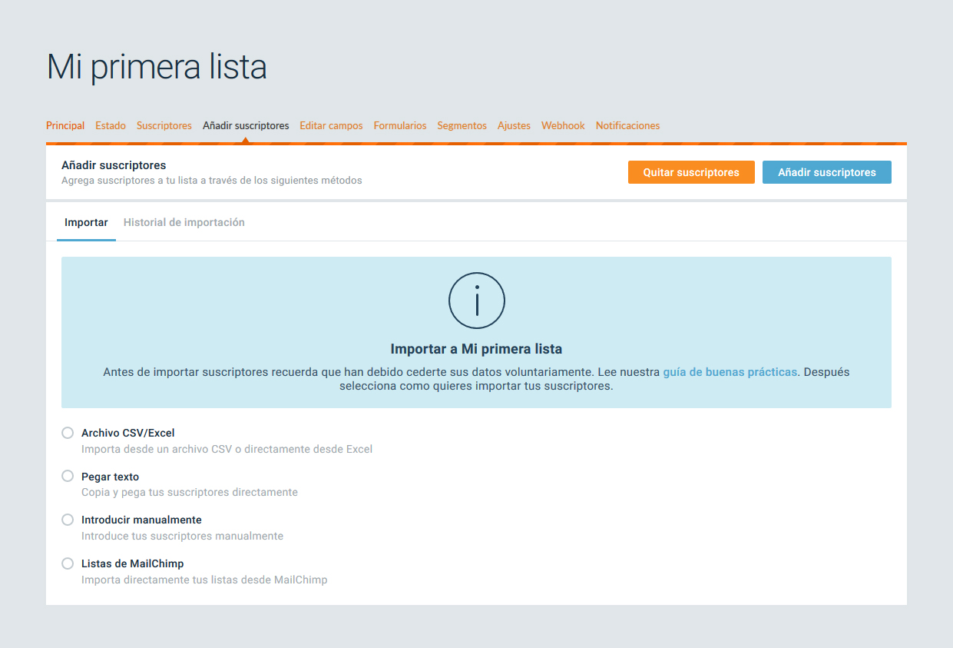Open the Webhook menu item
953x648 pixels.
tap(563, 125)
